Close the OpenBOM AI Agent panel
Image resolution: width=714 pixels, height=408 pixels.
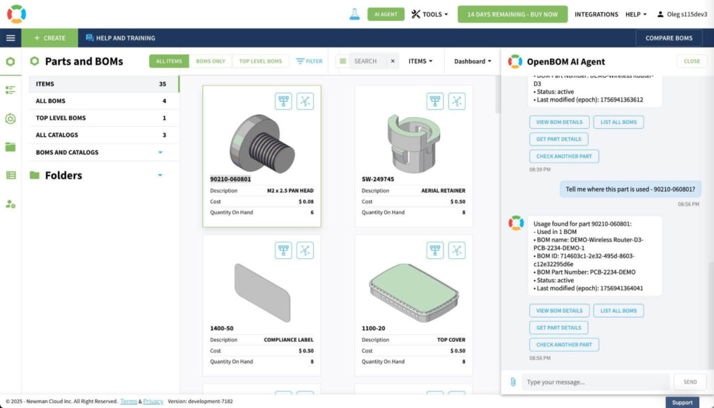[x=692, y=61]
